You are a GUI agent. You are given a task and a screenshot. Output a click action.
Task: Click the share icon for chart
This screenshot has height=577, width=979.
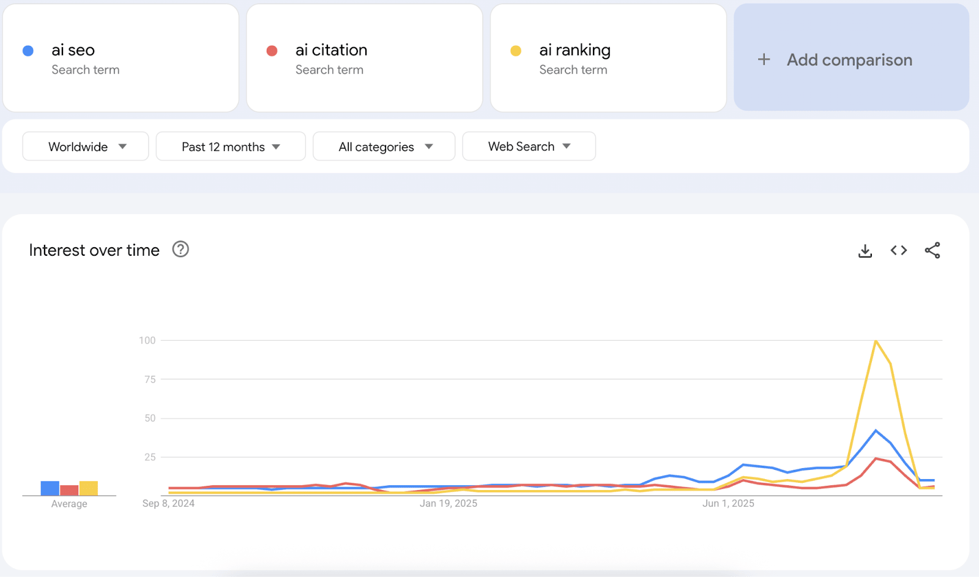tap(932, 250)
